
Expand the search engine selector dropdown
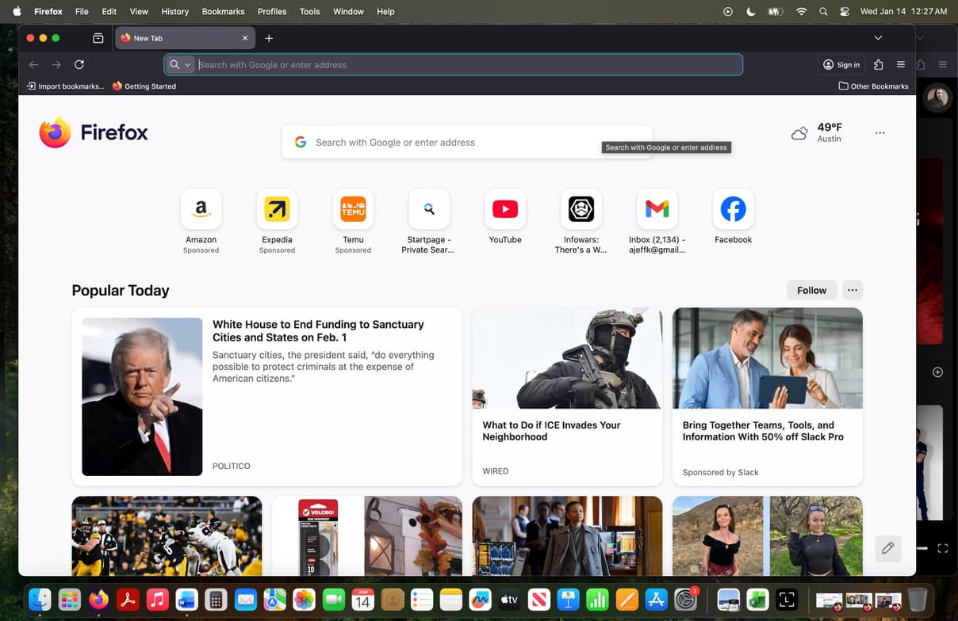181,65
